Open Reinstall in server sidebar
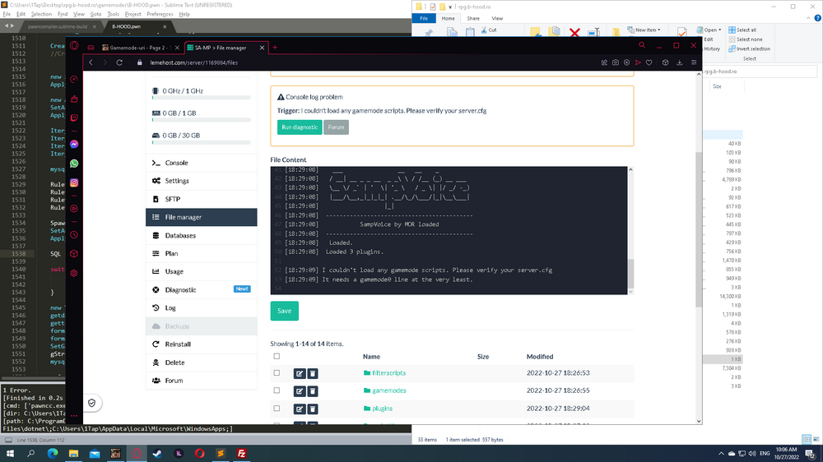This screenshot has height=462, width=823. (202, 344)
